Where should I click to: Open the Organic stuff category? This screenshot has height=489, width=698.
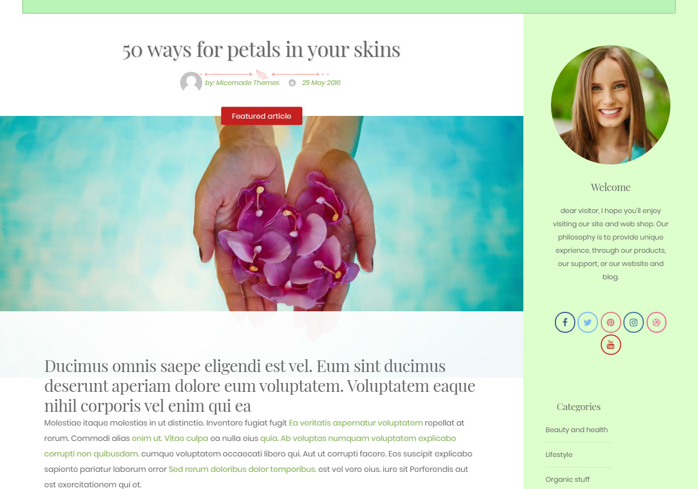(x=568, y=480)
